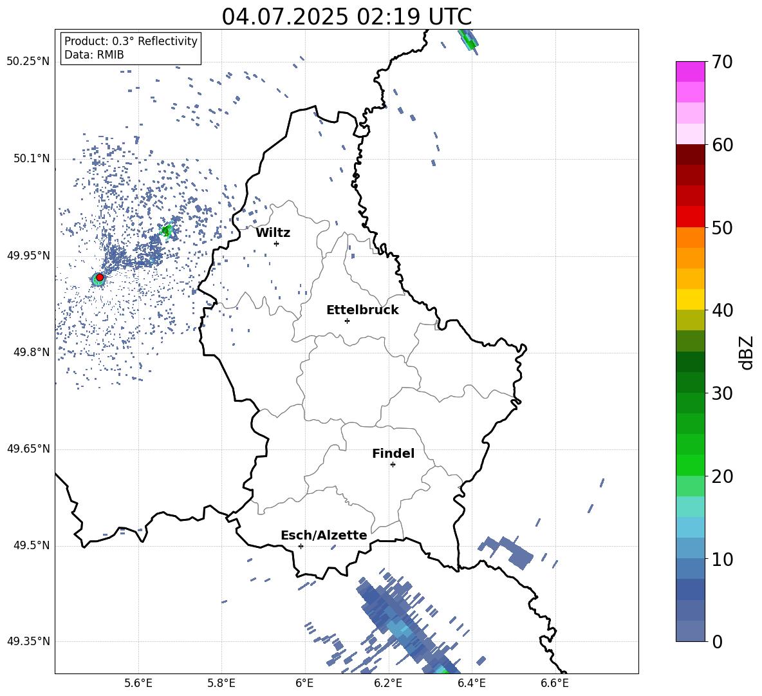
Task: Click the colorbar tick value 30
Action: [x=722, y=393]
